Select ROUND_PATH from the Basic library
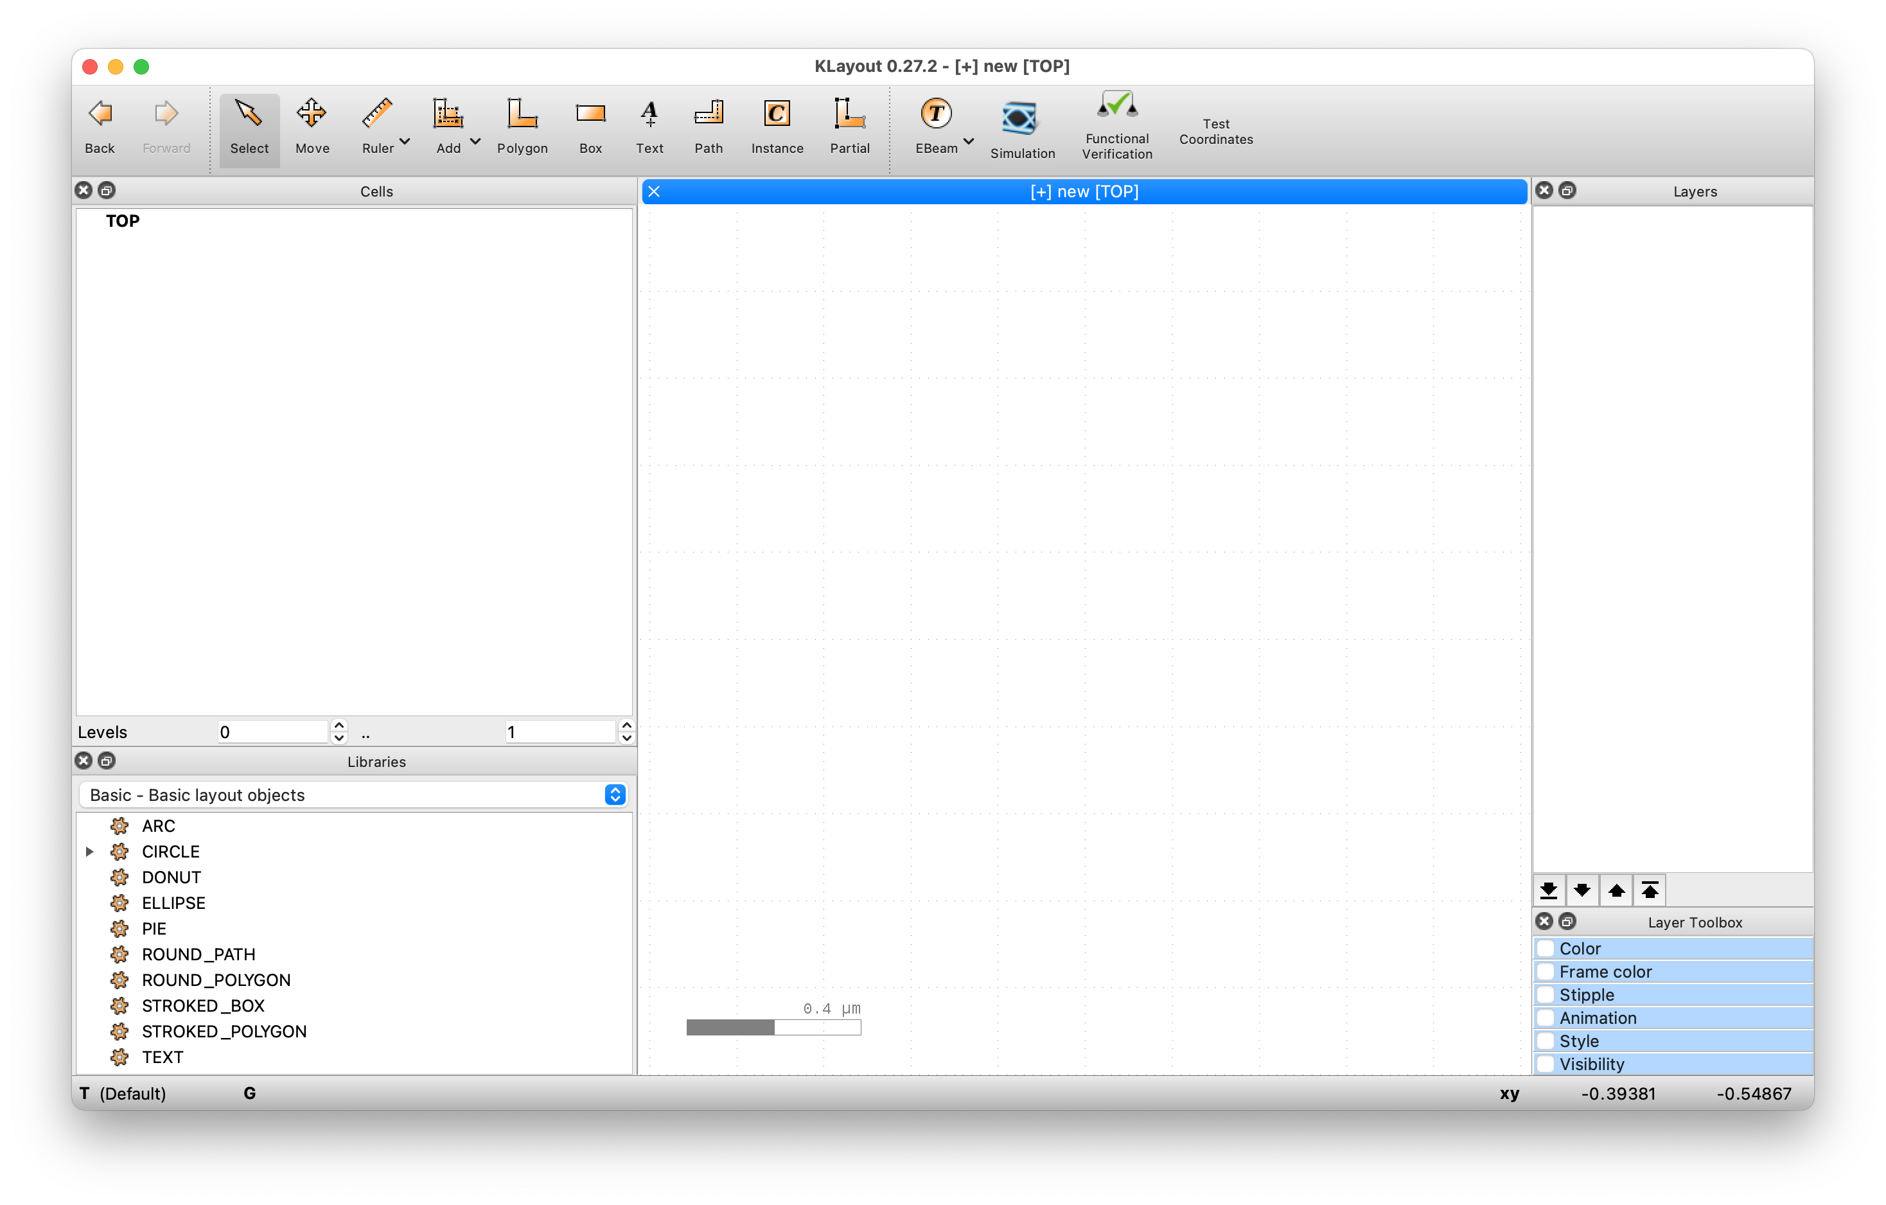Image resolution: width=1886 pixels, height=1205 pixels. [x=199, y=954]
